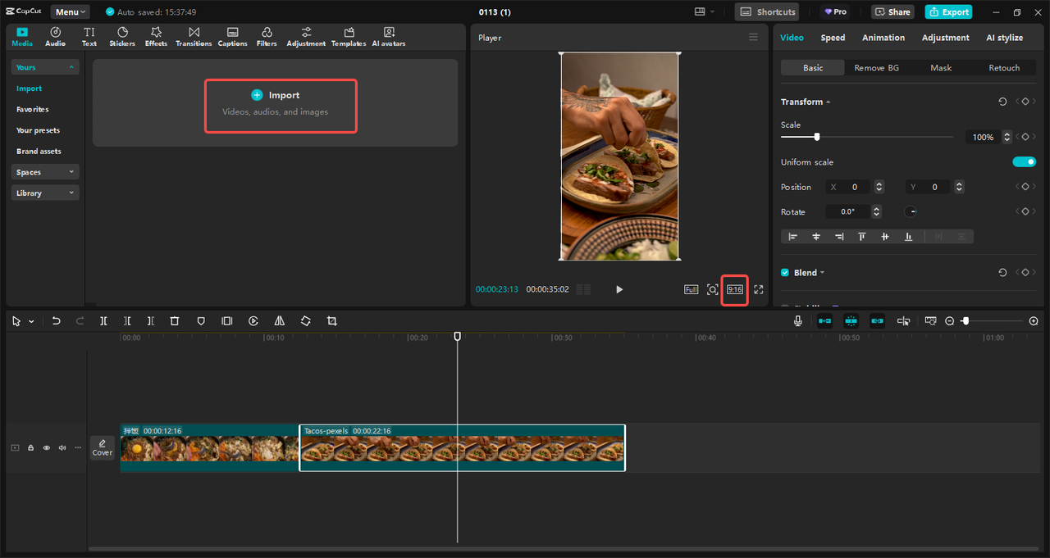
Task: Open the Templates panel
Action: point(349,37)
